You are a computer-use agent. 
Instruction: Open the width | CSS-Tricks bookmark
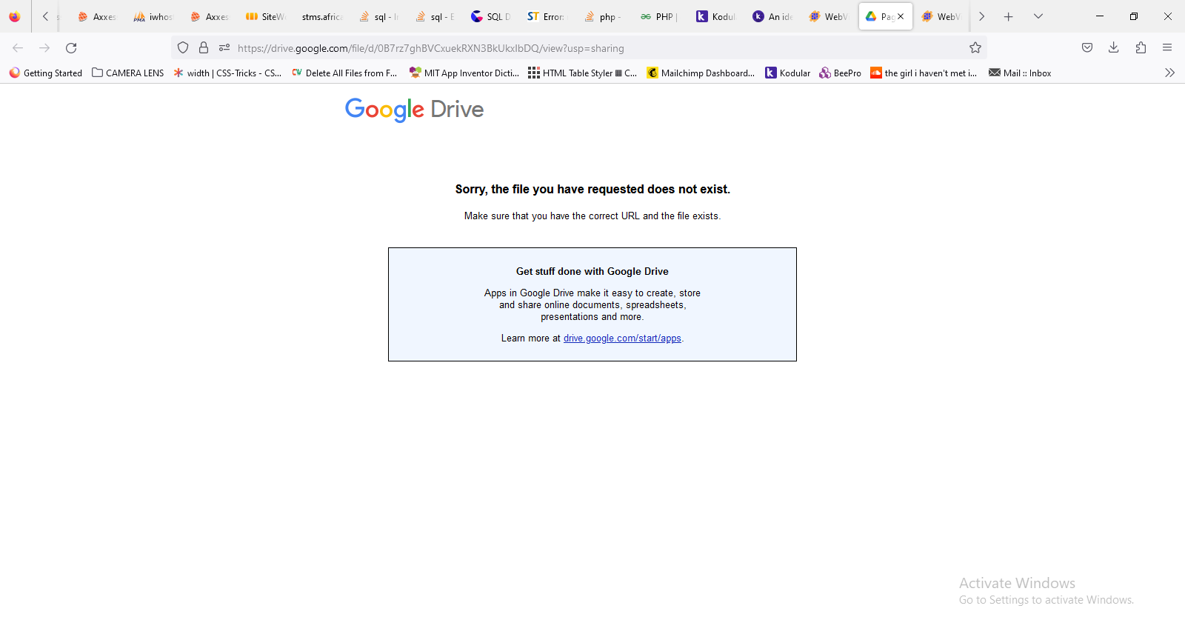(x=227, y=73)
